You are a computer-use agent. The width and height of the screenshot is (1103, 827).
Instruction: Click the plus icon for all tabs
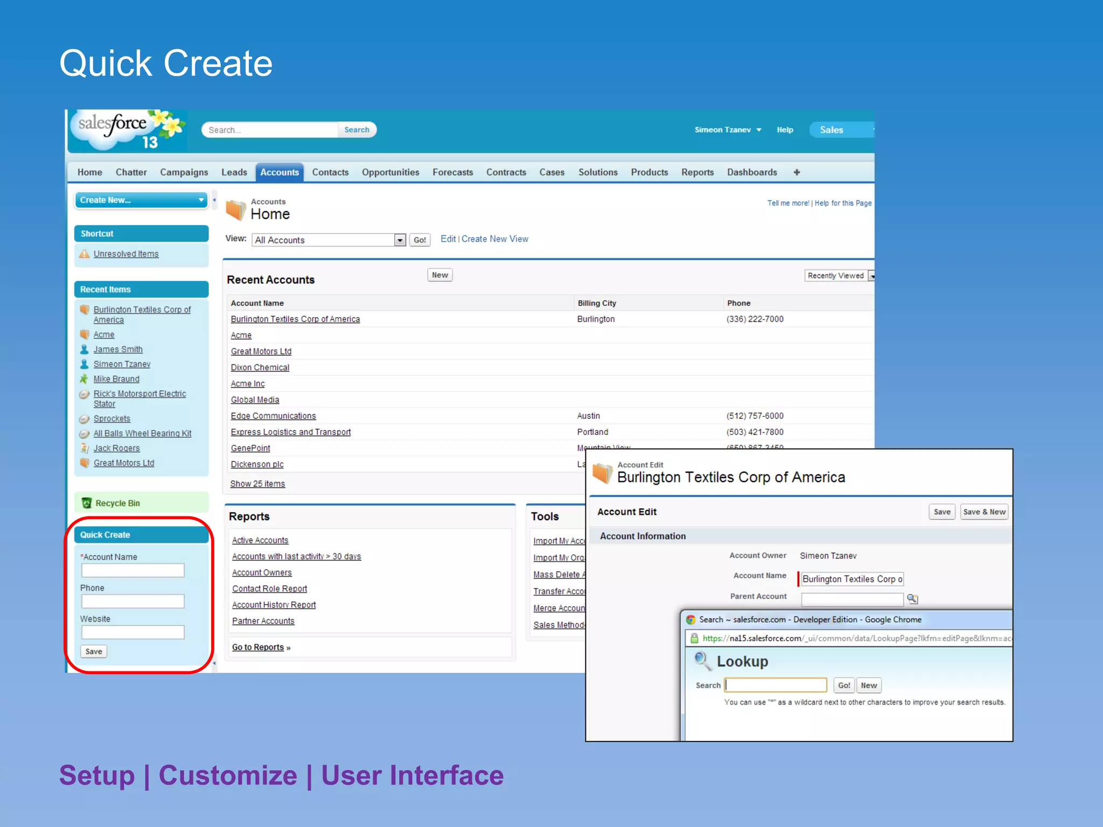click(x=797, y=172)
